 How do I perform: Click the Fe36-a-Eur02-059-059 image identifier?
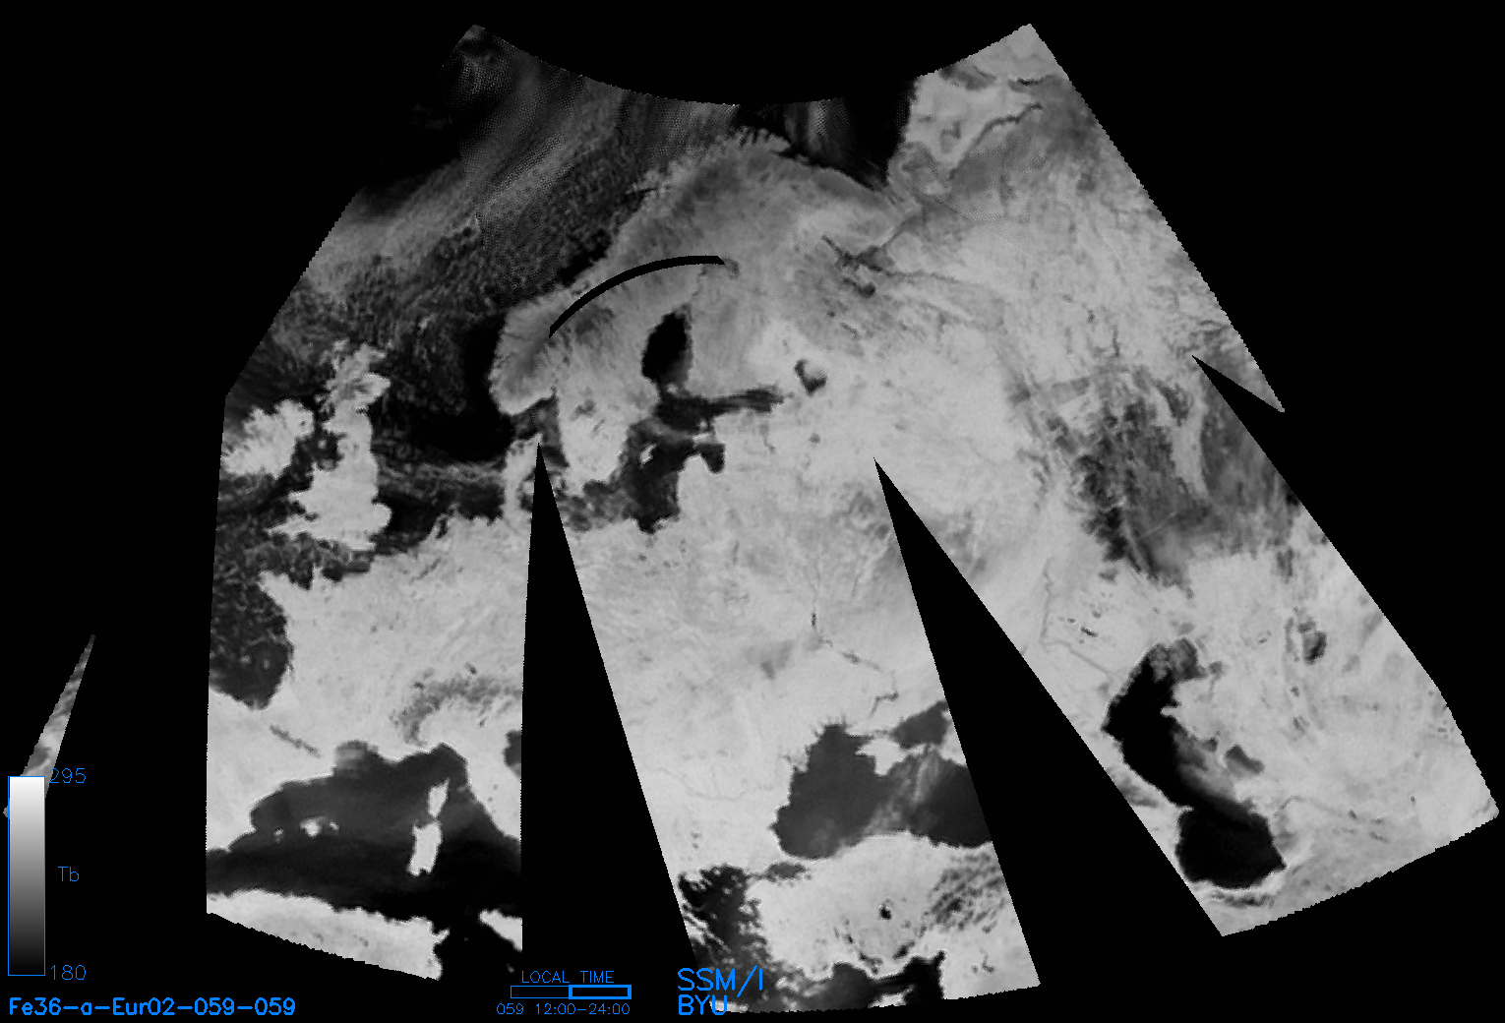[152, 1006]
